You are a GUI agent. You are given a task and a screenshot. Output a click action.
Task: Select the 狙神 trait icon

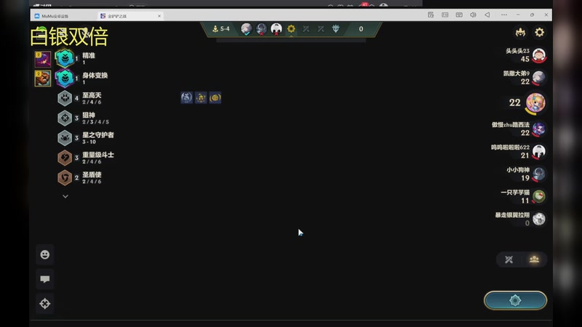65,118
